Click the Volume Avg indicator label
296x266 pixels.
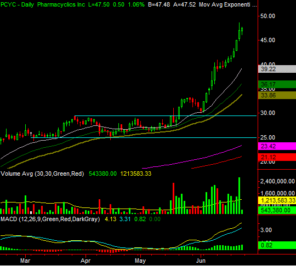point(42,174)
